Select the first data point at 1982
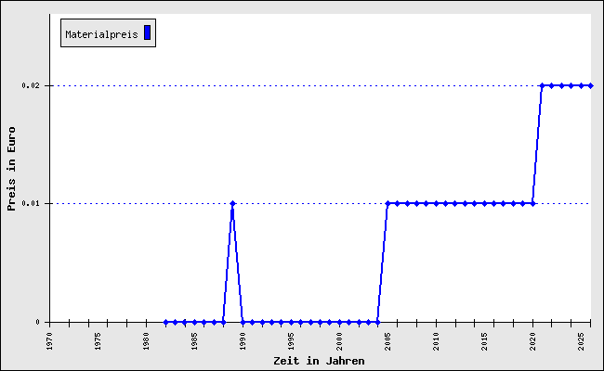 [165, 322]
